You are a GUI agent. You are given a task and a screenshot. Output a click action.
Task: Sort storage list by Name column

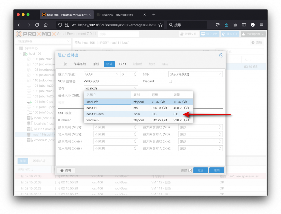tap(108, 95)
